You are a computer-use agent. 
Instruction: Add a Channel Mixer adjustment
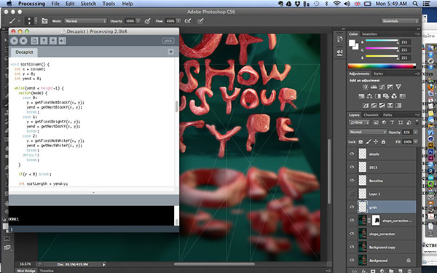(x=394, y=96)
